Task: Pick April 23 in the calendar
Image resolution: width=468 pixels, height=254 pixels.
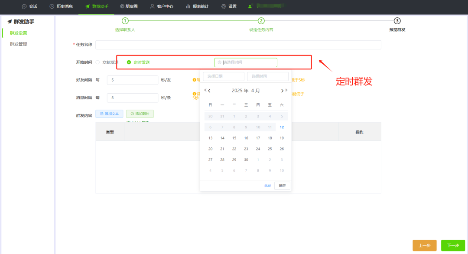Action: click(x=246, y=149)
